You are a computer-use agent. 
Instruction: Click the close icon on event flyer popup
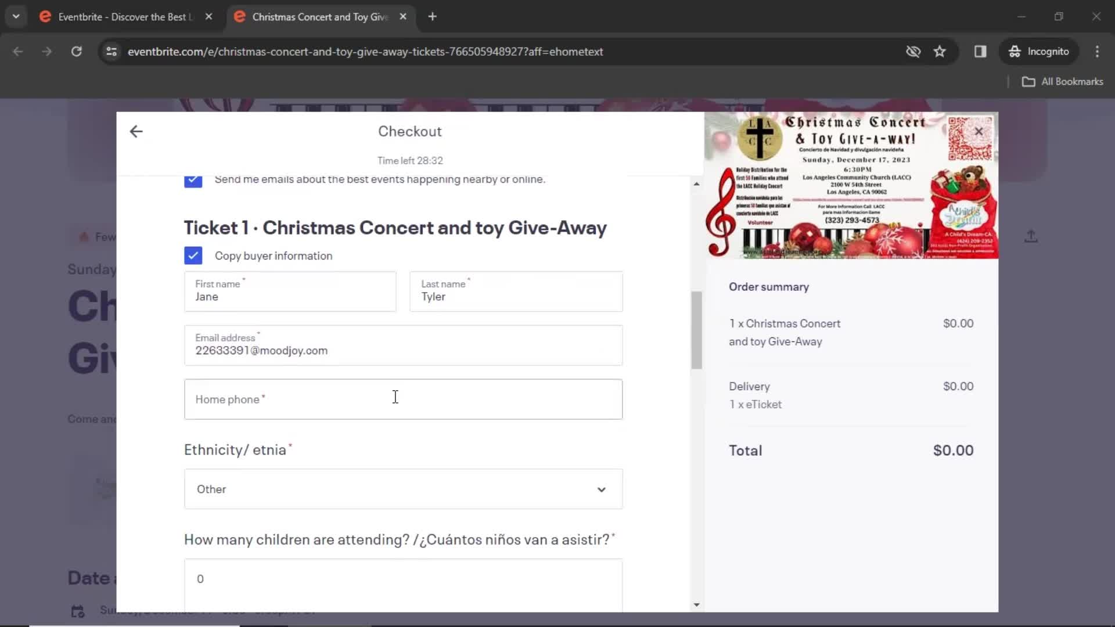980,130
